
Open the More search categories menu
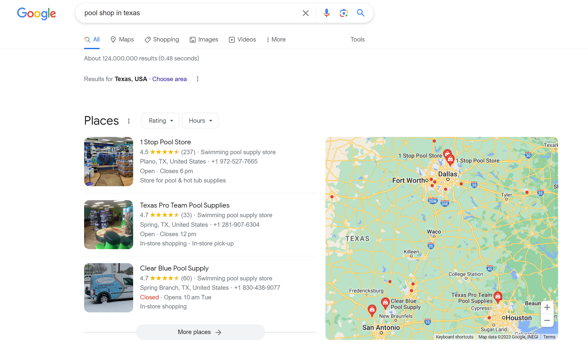276,40
